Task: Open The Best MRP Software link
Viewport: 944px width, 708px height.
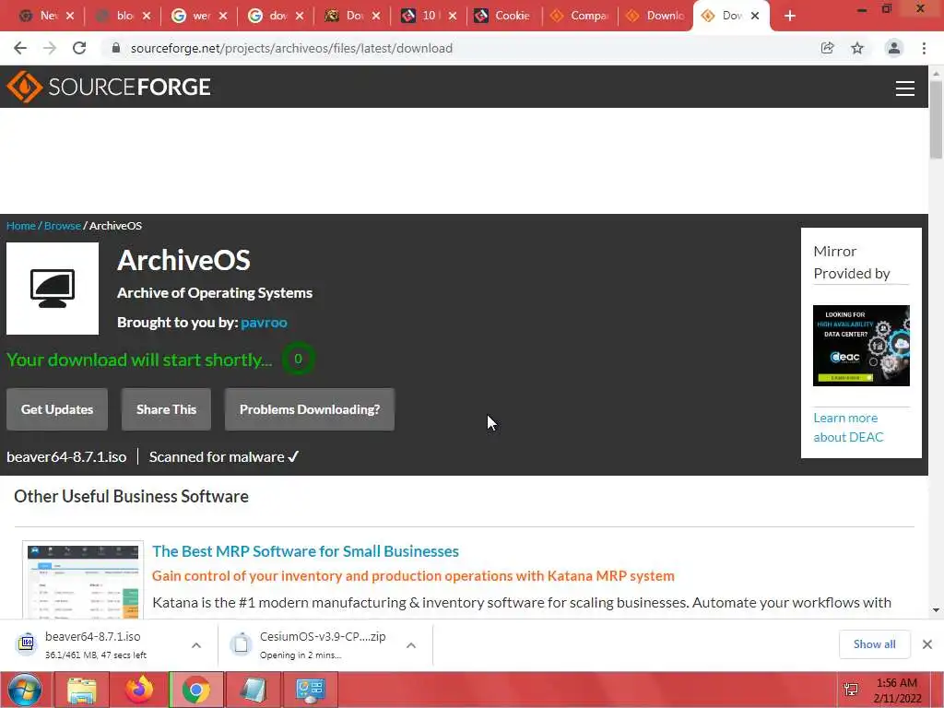Action: (305, 551)
